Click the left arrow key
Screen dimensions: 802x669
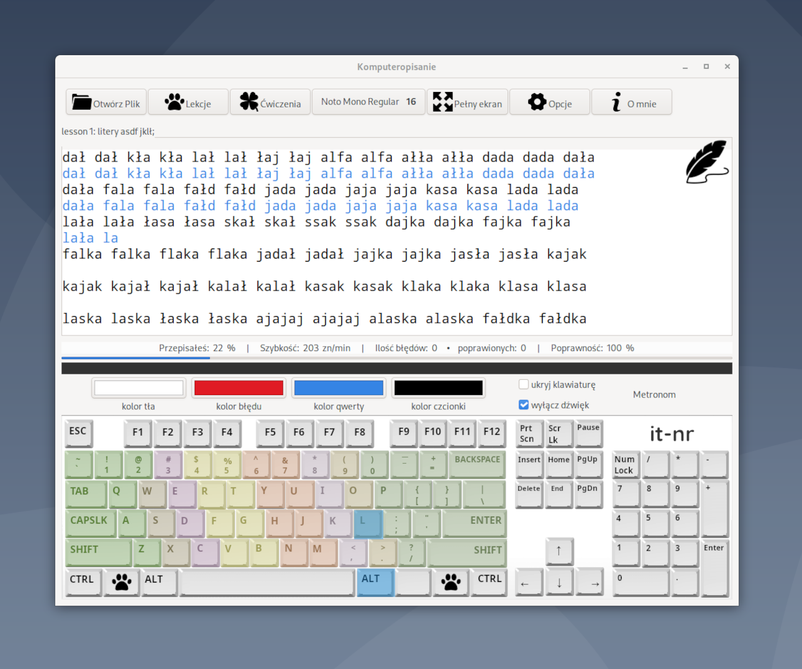coord(529,583)
